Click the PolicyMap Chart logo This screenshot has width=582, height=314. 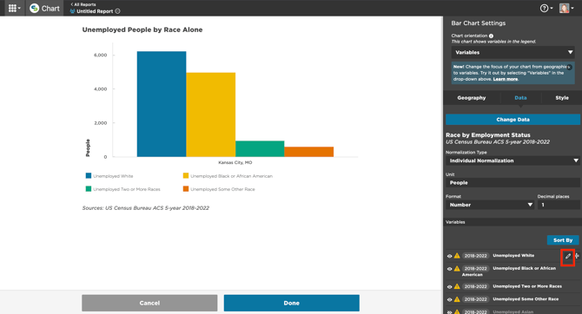(x=44, y=8)
